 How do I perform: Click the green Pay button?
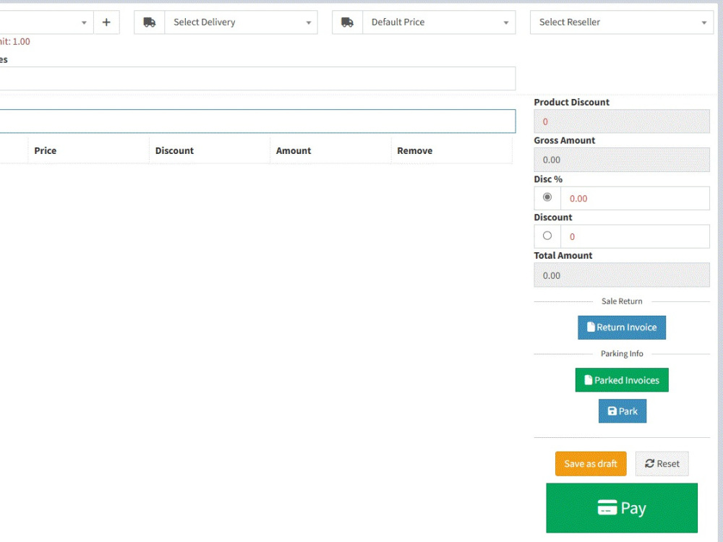point(622,507)
